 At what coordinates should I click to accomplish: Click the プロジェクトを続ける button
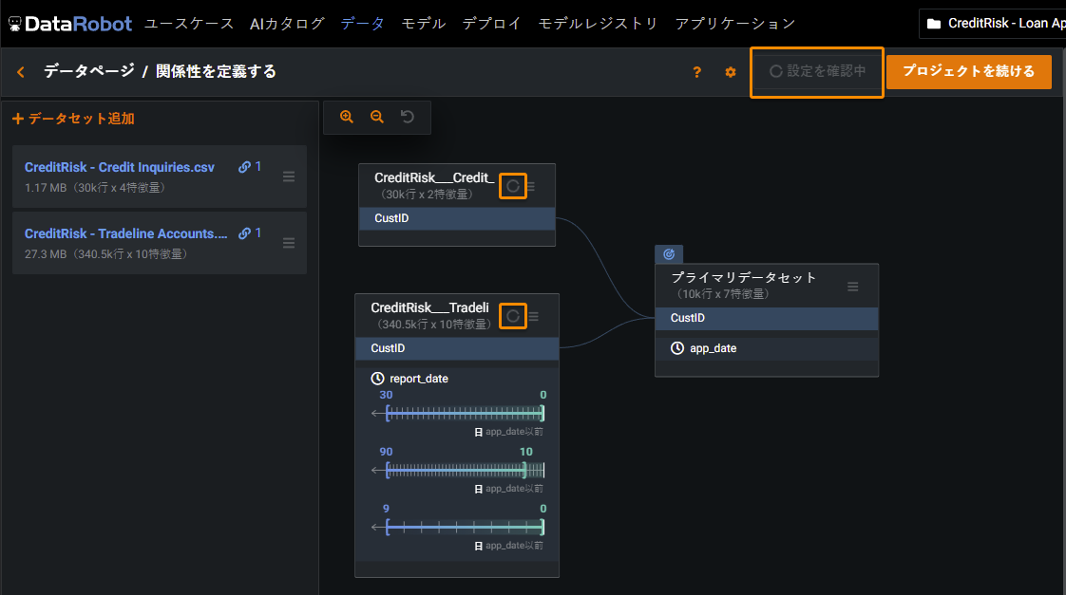[968, 72]
